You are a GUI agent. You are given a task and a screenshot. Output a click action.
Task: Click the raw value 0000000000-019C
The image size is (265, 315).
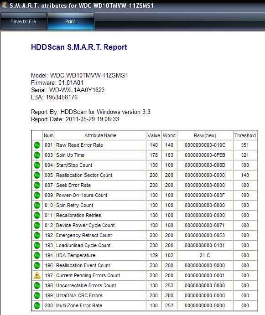pyautogui.click(x=205, y=145)
